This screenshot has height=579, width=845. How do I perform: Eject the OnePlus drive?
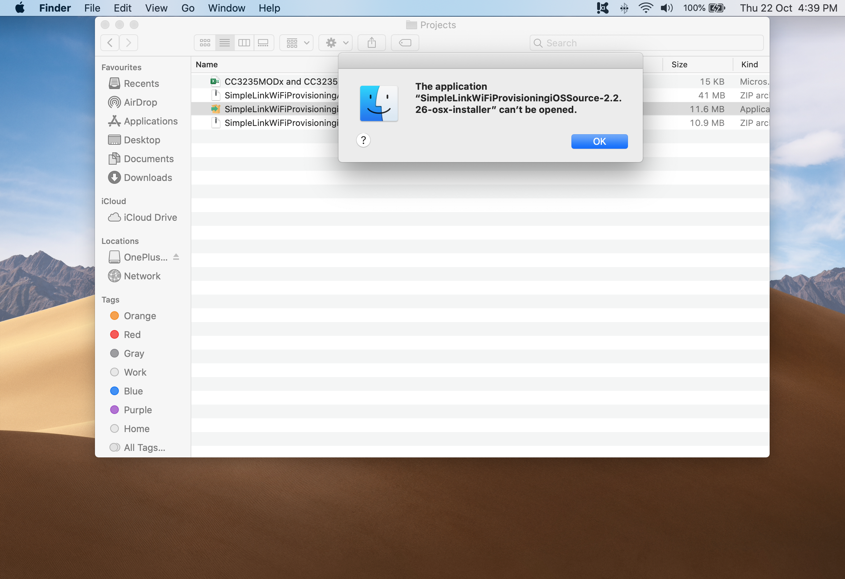point(176,257)
